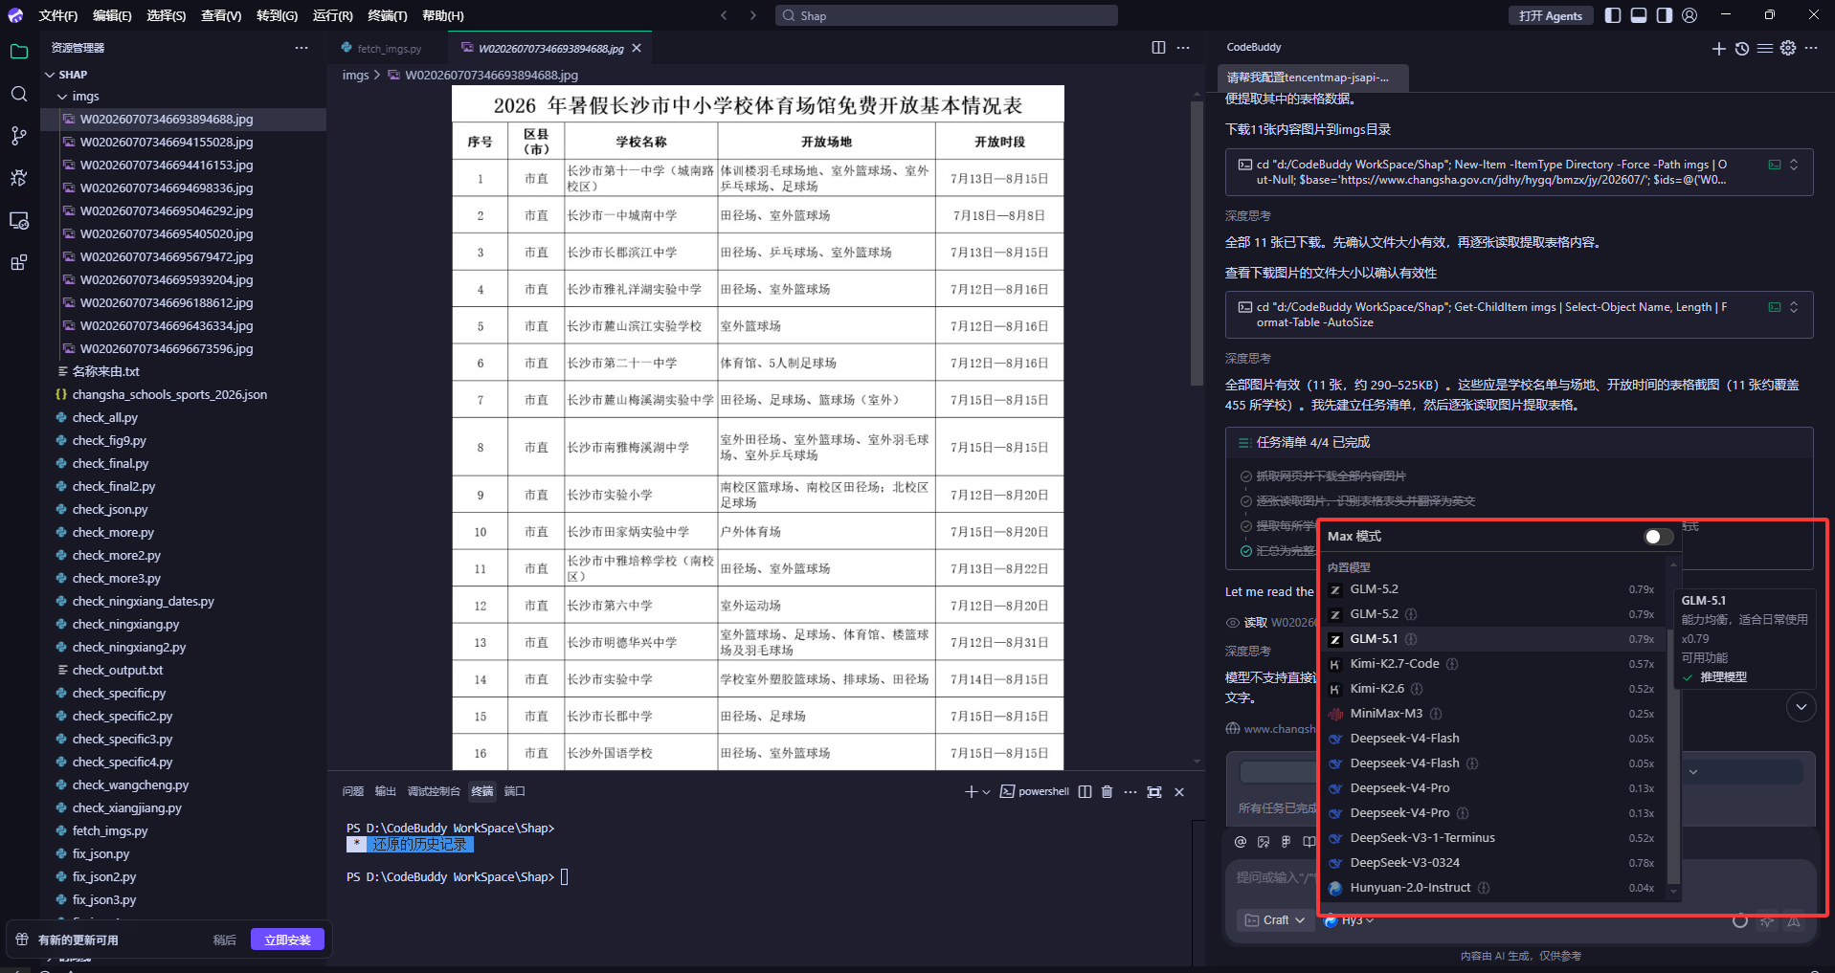Screen dimensions: 1835x973
Task: Click 打开 Agents button
Action: (x=1551, y=15)
